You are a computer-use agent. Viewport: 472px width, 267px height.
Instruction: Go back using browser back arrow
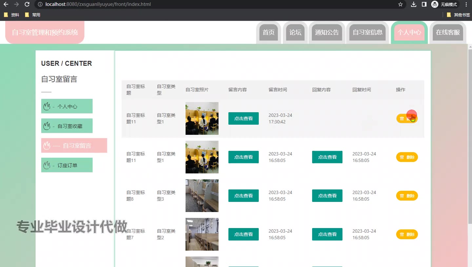click(x=6, y=4)
